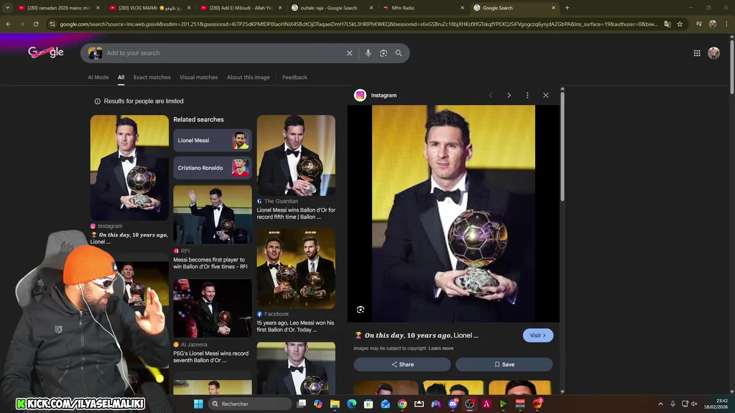735x413 pixels.
Task: Switch to the ouhaki raja Google Search tab
Action: (332, 8)
